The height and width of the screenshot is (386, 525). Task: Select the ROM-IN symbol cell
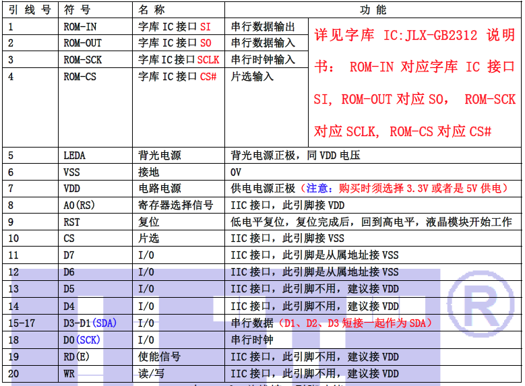pyautogui.click(x=80, y=27)
